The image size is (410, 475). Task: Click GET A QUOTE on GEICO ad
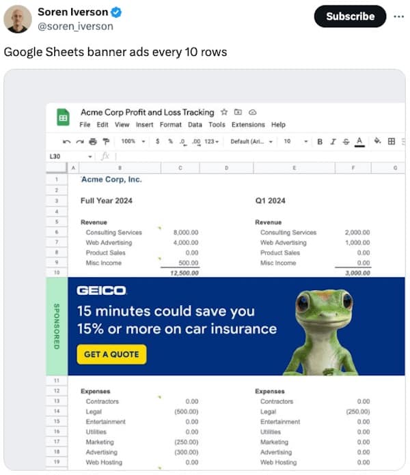pyautogui.click(x=111, y=354)
